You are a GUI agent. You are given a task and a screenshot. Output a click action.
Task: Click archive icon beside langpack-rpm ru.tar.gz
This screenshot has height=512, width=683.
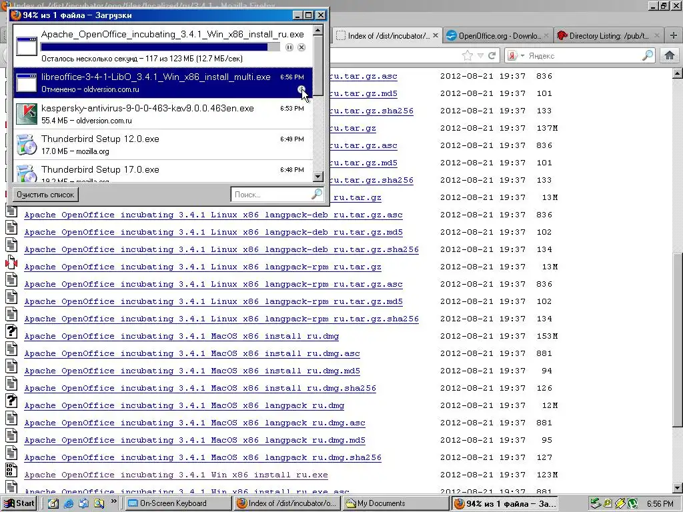11,263
